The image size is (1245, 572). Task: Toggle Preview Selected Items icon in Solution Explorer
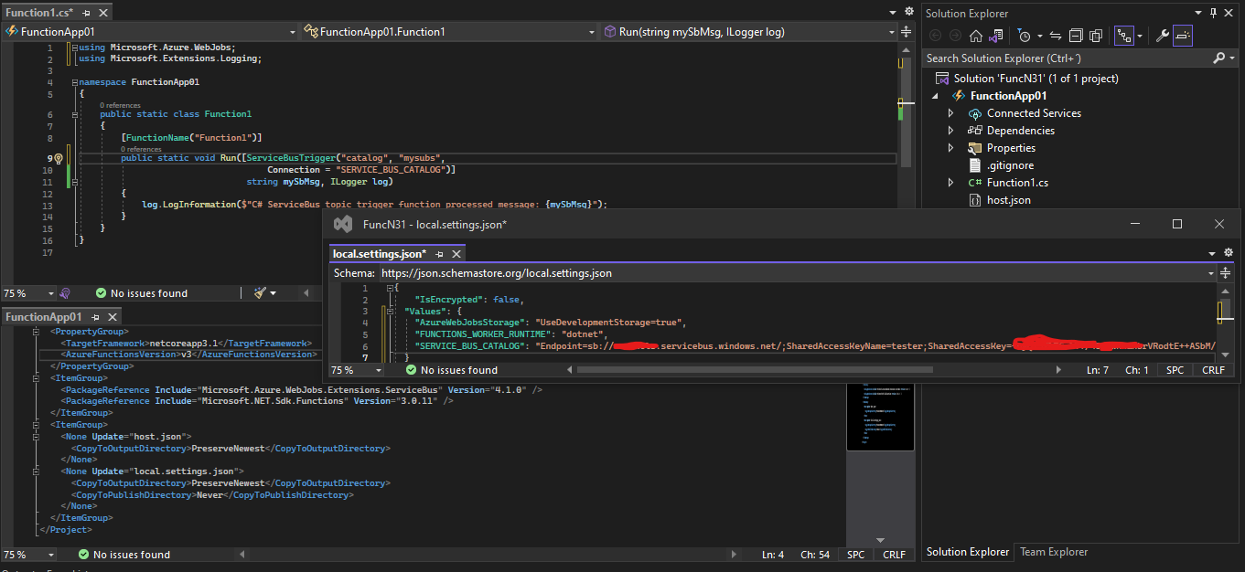coord(1183,37)
